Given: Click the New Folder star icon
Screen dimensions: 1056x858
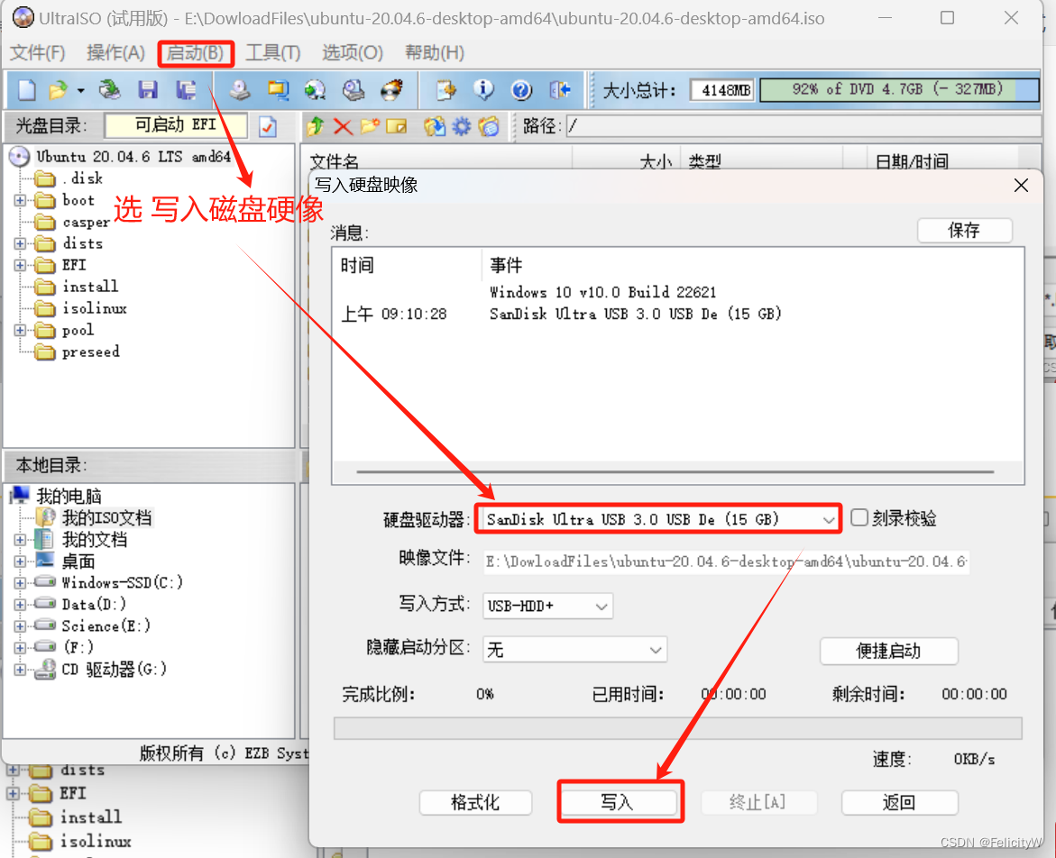Looking at the screenshot, I should pos(370,126).
